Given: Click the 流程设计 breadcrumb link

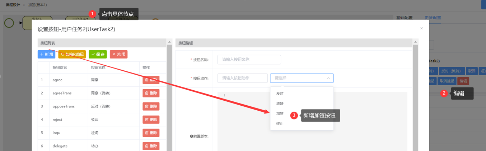Looking at the screenshot, I should click(13, 5).
